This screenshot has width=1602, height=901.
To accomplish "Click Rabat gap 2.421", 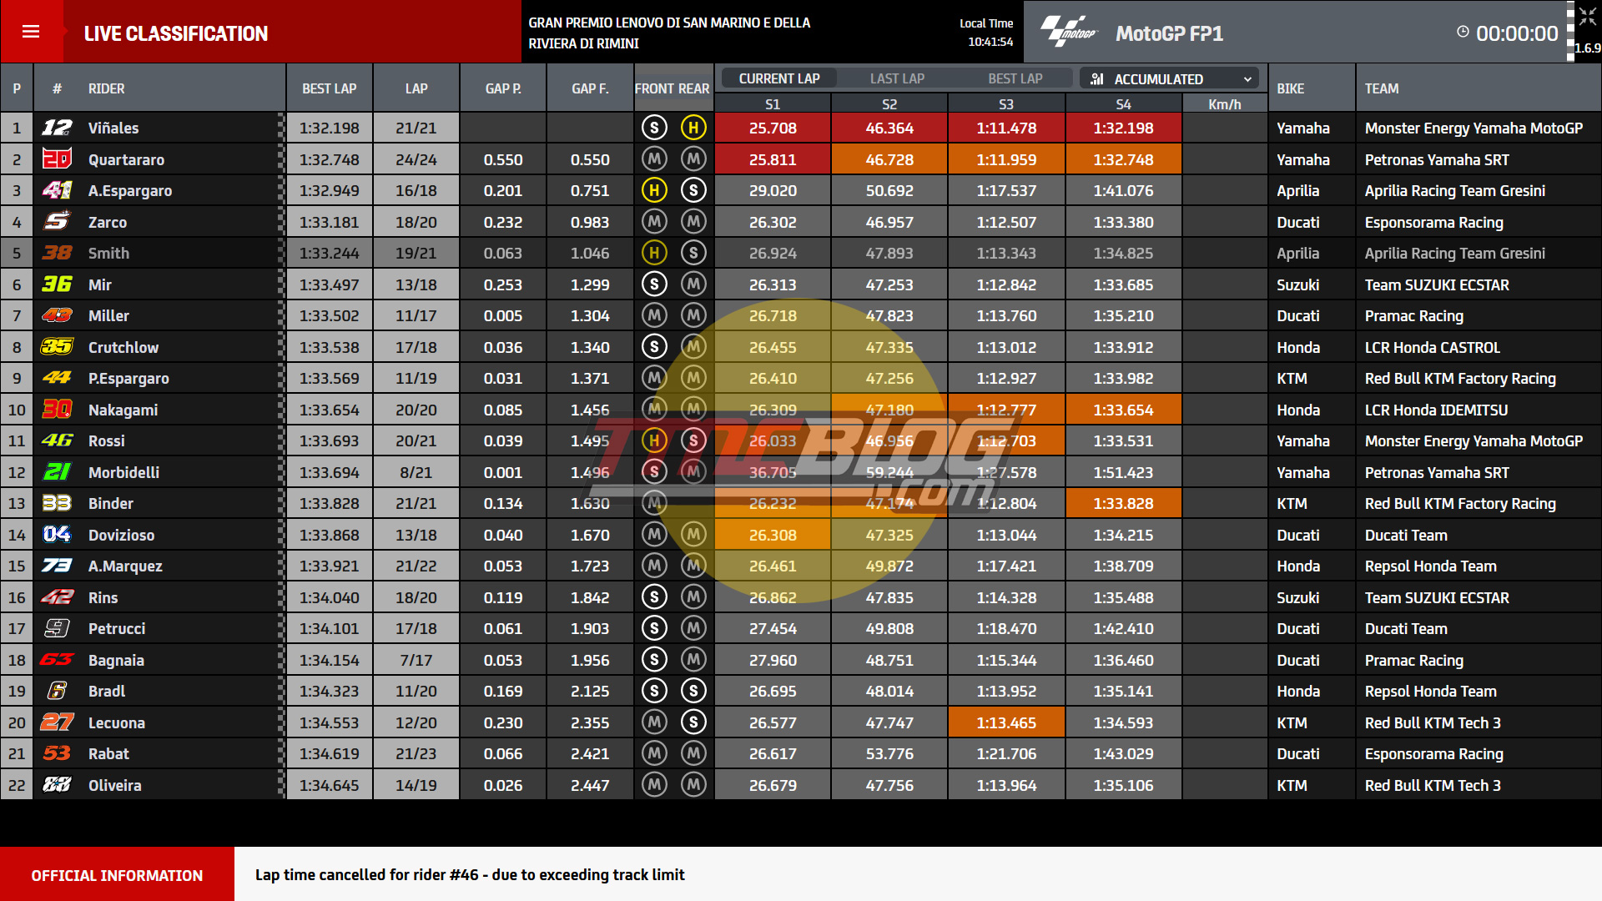I will click(590, 753).
